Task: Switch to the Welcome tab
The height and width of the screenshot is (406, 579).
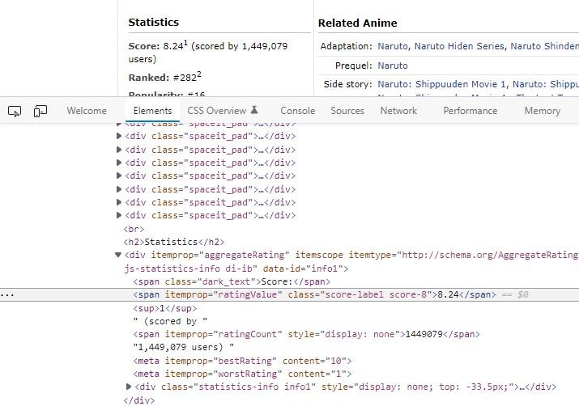Action: pyautogui.click(x=87, y=111)
